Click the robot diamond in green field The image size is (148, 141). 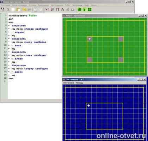[x=90, y=39]
